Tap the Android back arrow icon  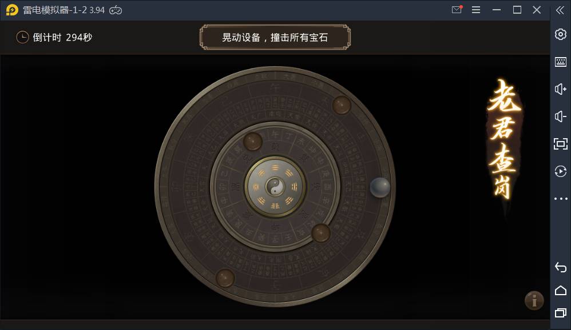[x=561, y=268]
